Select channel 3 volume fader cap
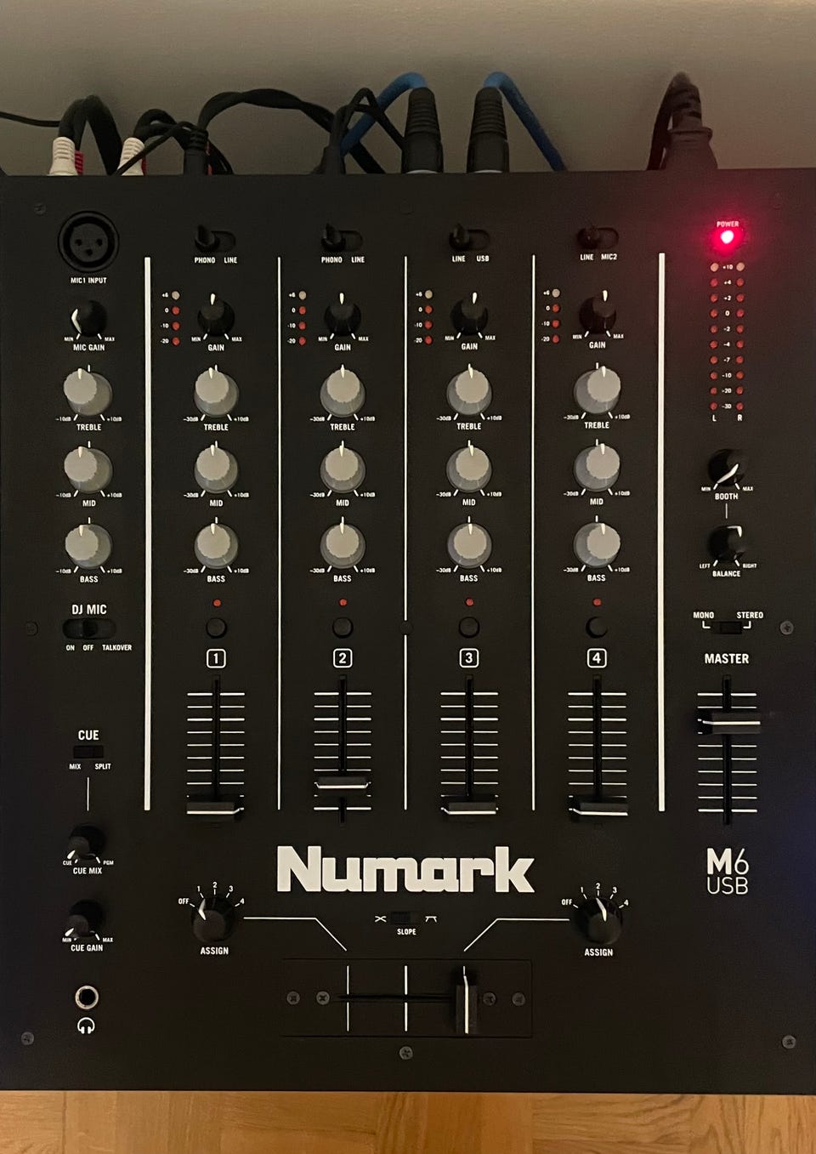 468,806
